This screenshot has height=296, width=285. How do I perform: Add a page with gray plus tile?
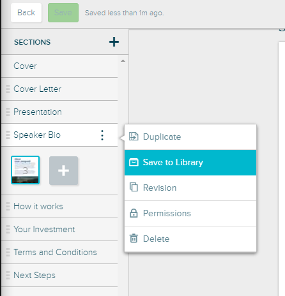click(x=63, y=170)
